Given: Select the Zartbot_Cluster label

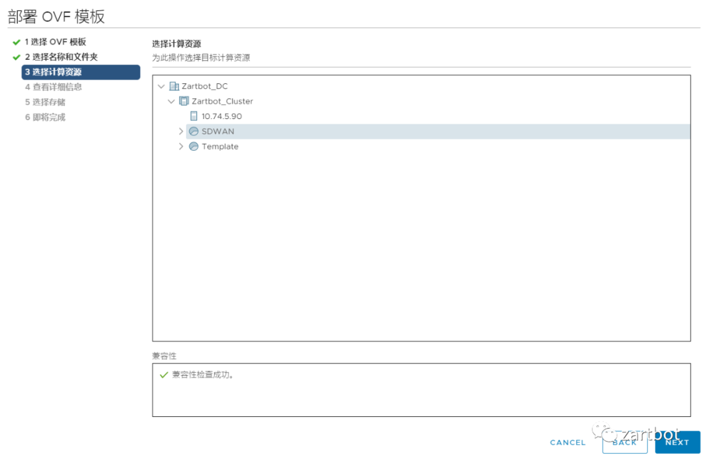Looking at the screenshot, I should pyautogui.click(x=223, y=101).
